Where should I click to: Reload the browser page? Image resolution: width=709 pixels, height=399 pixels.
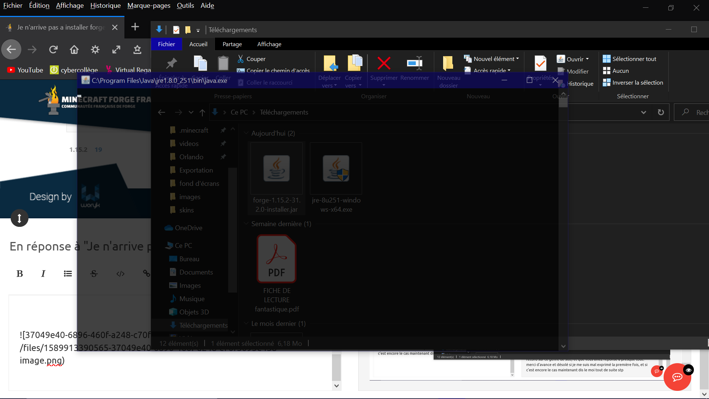53,50
